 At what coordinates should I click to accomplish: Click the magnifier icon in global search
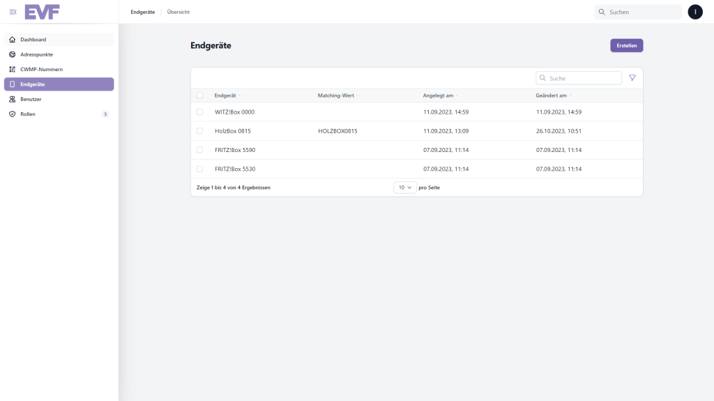coord(602,12)
